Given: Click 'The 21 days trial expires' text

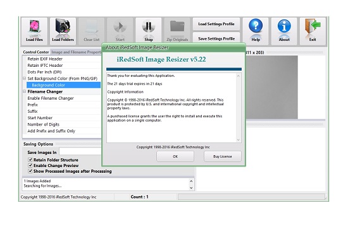Looking at the screenshot, I should 135,84.
